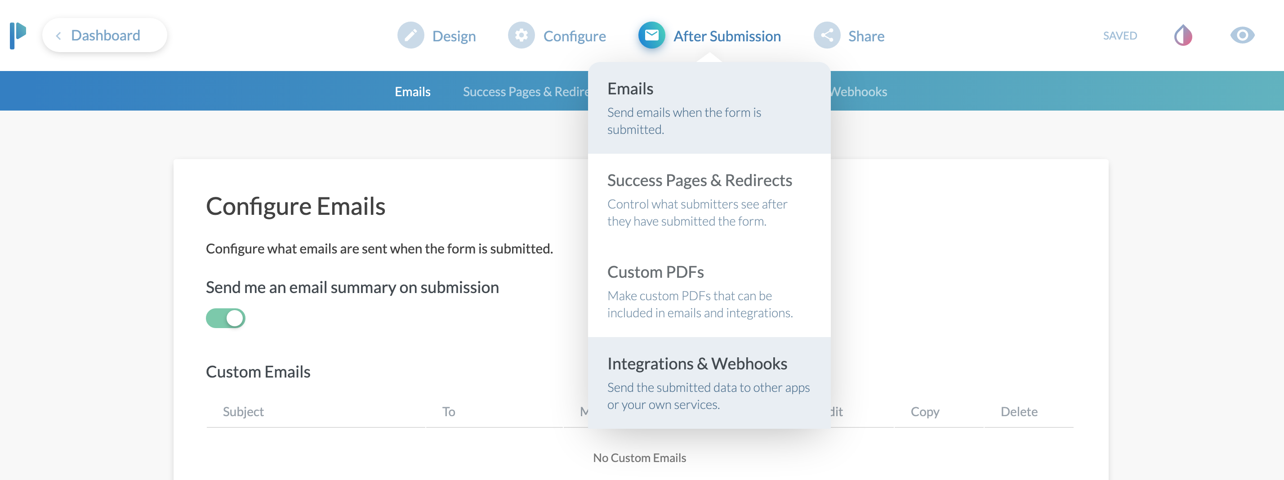Choose Custom PDFs menu item

(x=709, y=291)
